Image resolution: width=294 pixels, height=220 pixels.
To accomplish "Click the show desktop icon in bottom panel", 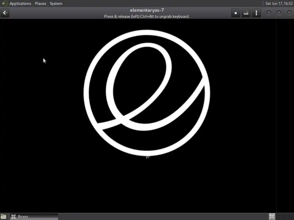I will click(x=3, y=217).
